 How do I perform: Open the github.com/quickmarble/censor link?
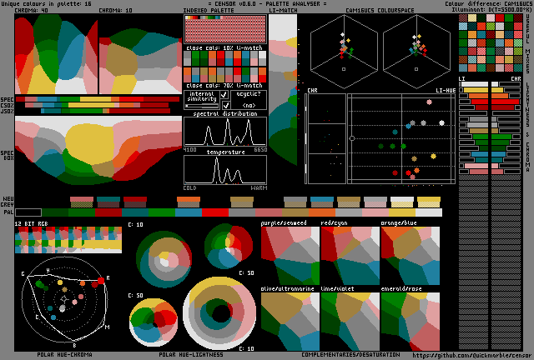470,354
